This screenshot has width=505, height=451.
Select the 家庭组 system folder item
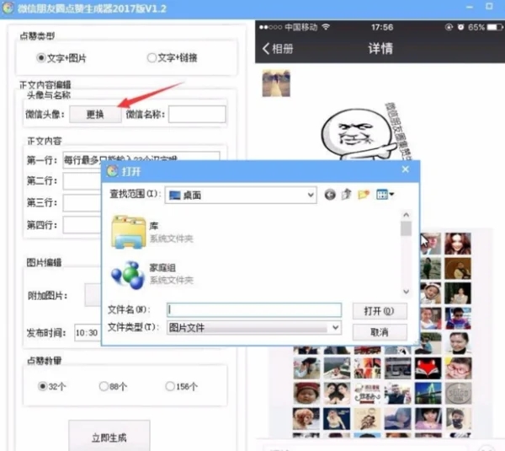pyautogui.click(x=152, y=275)
